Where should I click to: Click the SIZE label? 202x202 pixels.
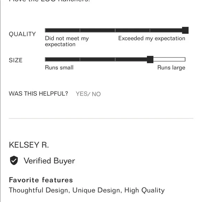16,60
